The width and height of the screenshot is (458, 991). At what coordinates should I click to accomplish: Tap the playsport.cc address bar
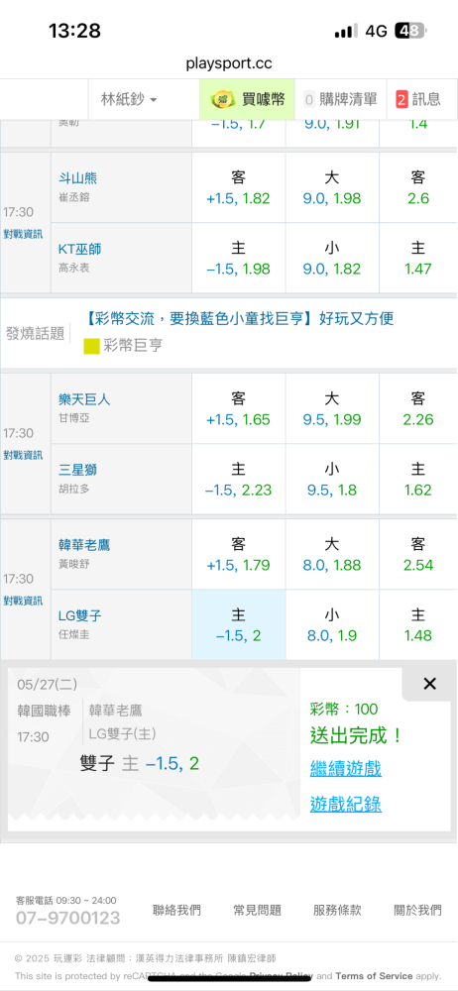coord(229,63)
